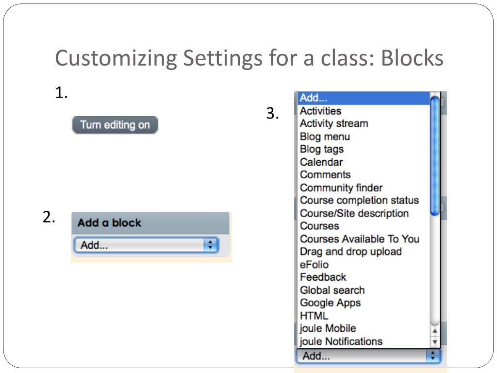Choose Course completion status

coord(359,200)
